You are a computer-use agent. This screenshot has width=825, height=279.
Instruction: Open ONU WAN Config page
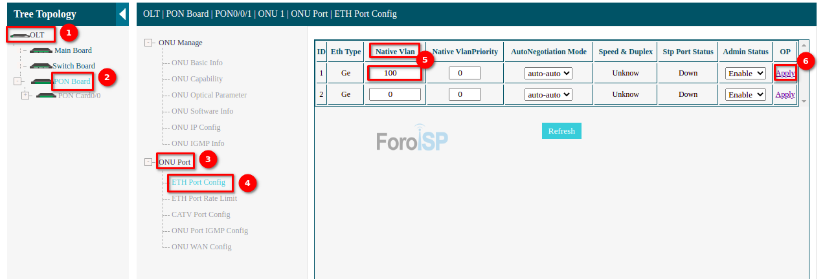coord(201,247)
